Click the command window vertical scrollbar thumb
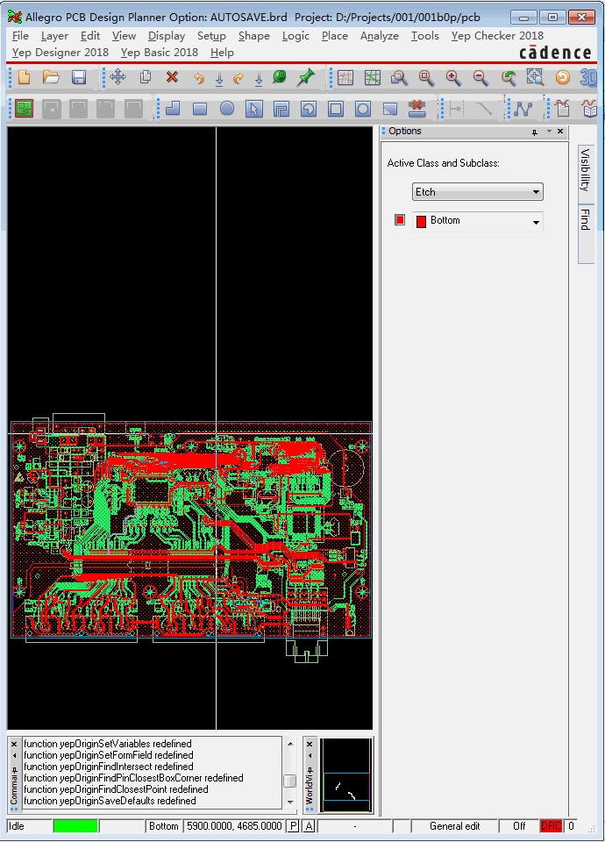 coord(289,781)
